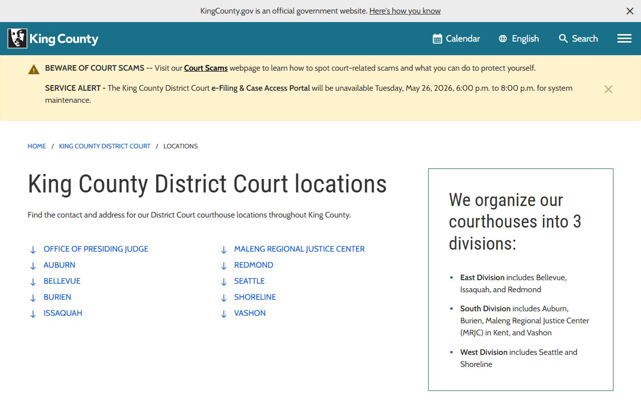The image size is (641, 401).
Task: Open the Calendar link in header
Action: pyautogui.click(x=456, y=39)
